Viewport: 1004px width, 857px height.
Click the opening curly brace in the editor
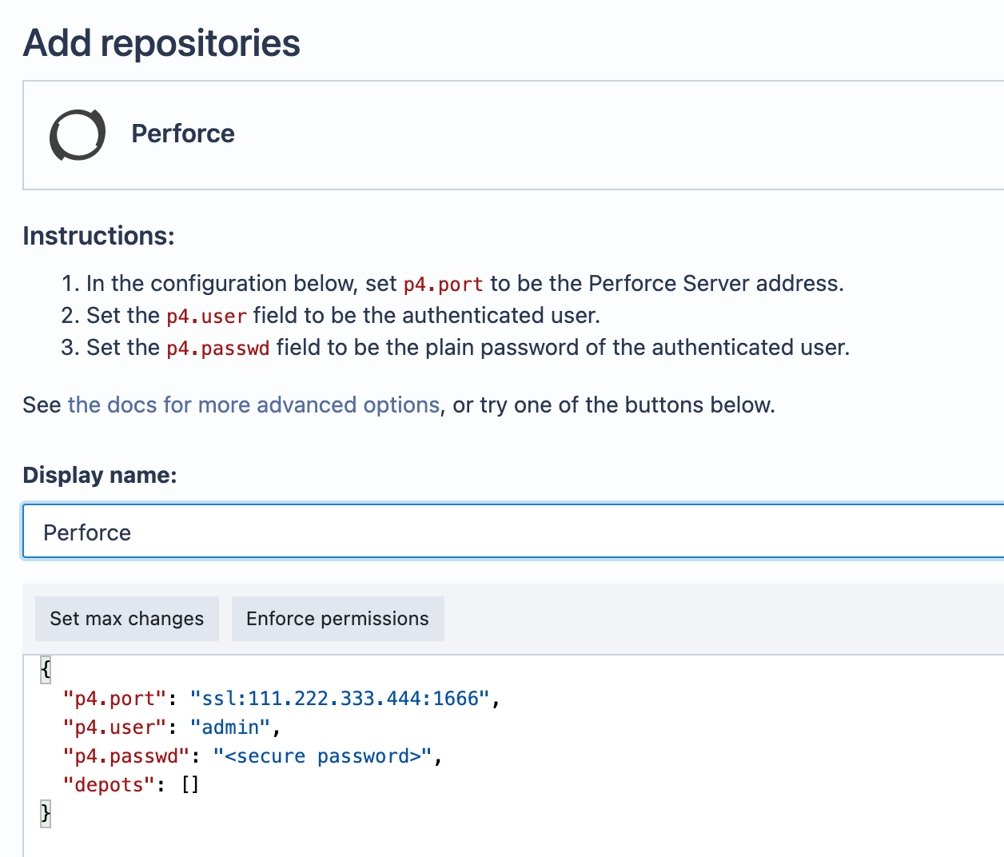tap(46, 669)
